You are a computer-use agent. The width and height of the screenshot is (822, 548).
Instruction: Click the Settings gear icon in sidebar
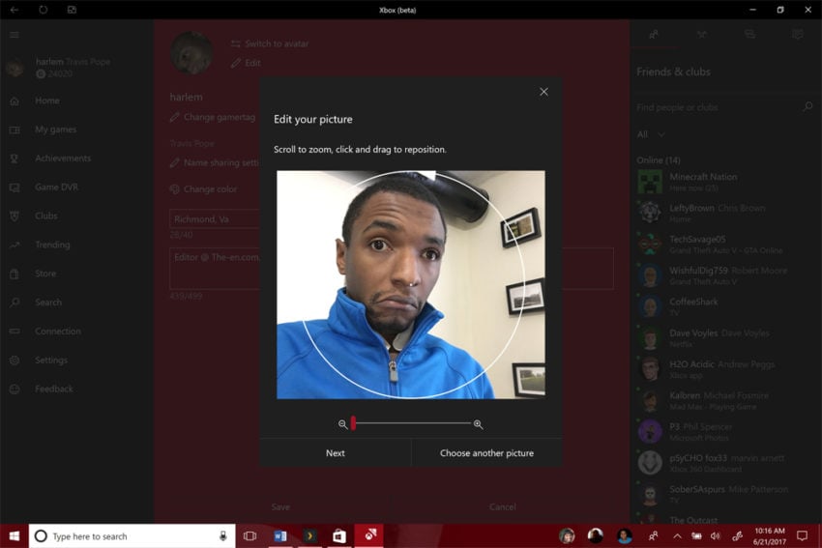(x=15, y=360)
